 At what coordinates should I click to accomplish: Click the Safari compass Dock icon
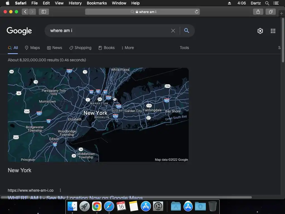[109, 206]
